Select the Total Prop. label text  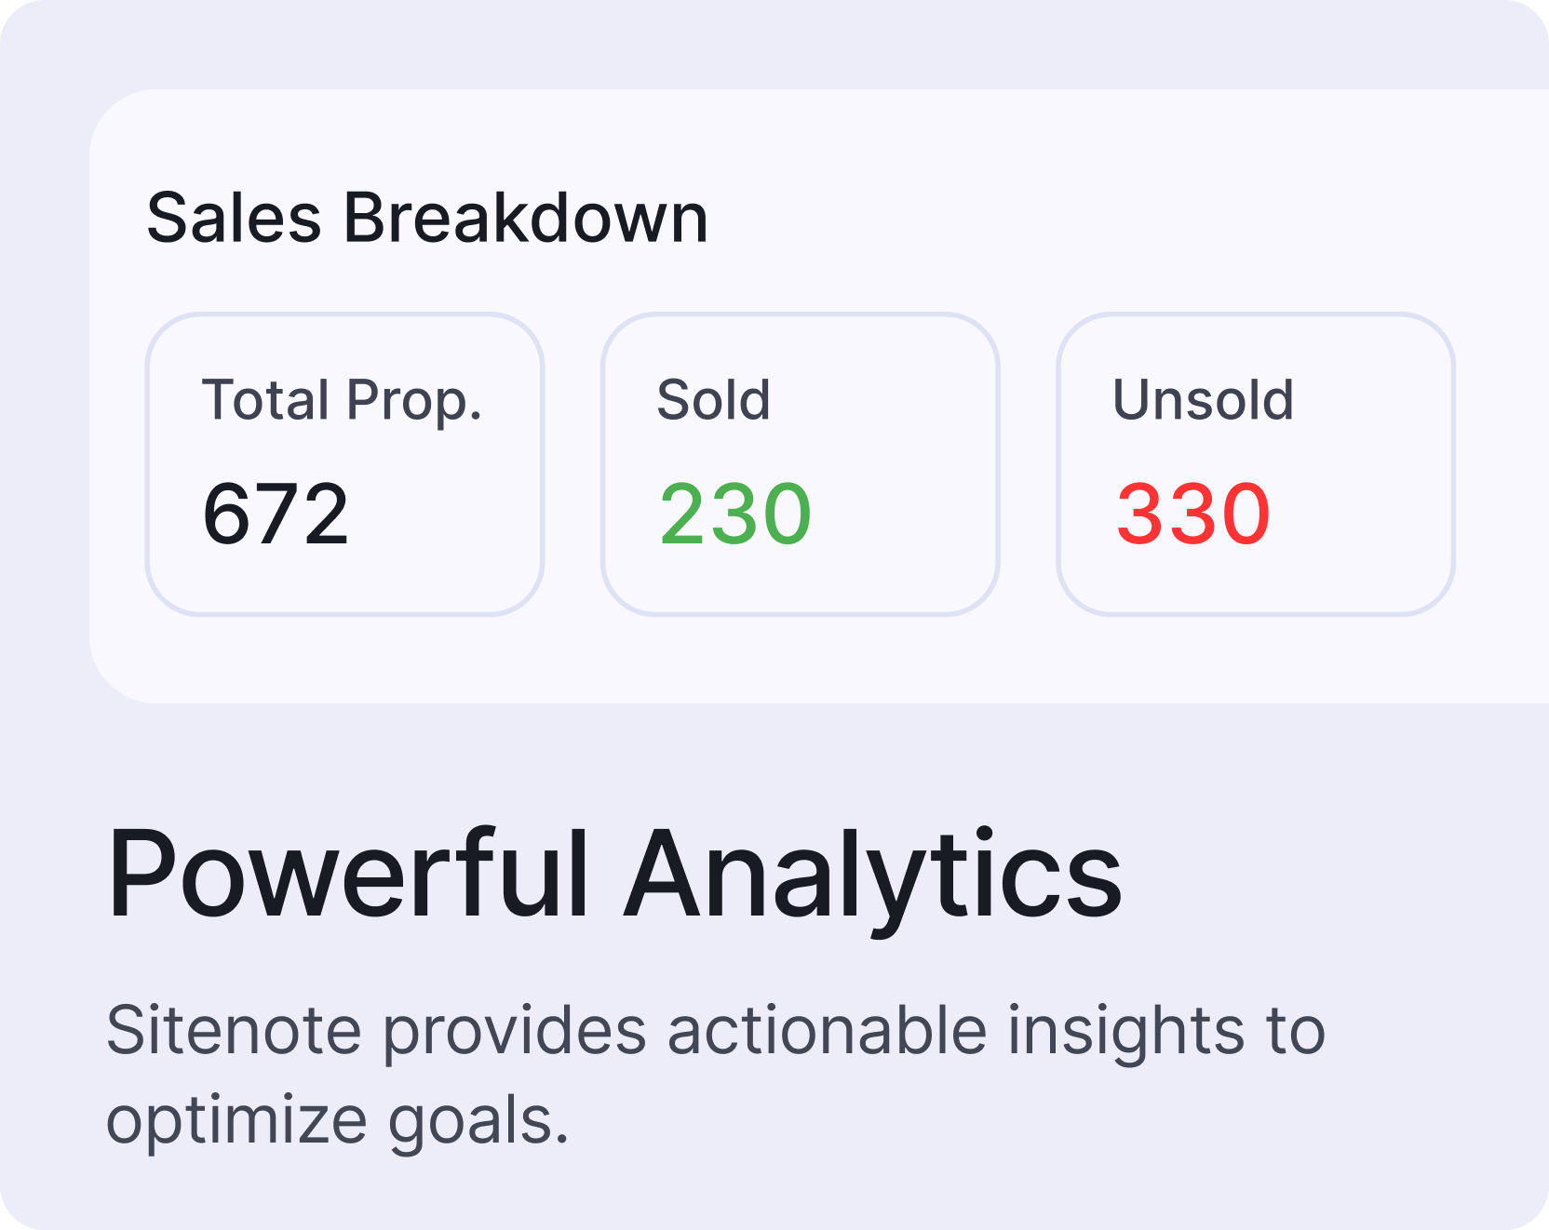(x=342, y=401)
